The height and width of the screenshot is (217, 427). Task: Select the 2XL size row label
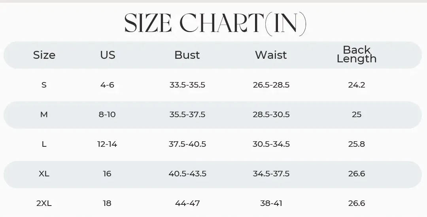click(x=44, y=204)
